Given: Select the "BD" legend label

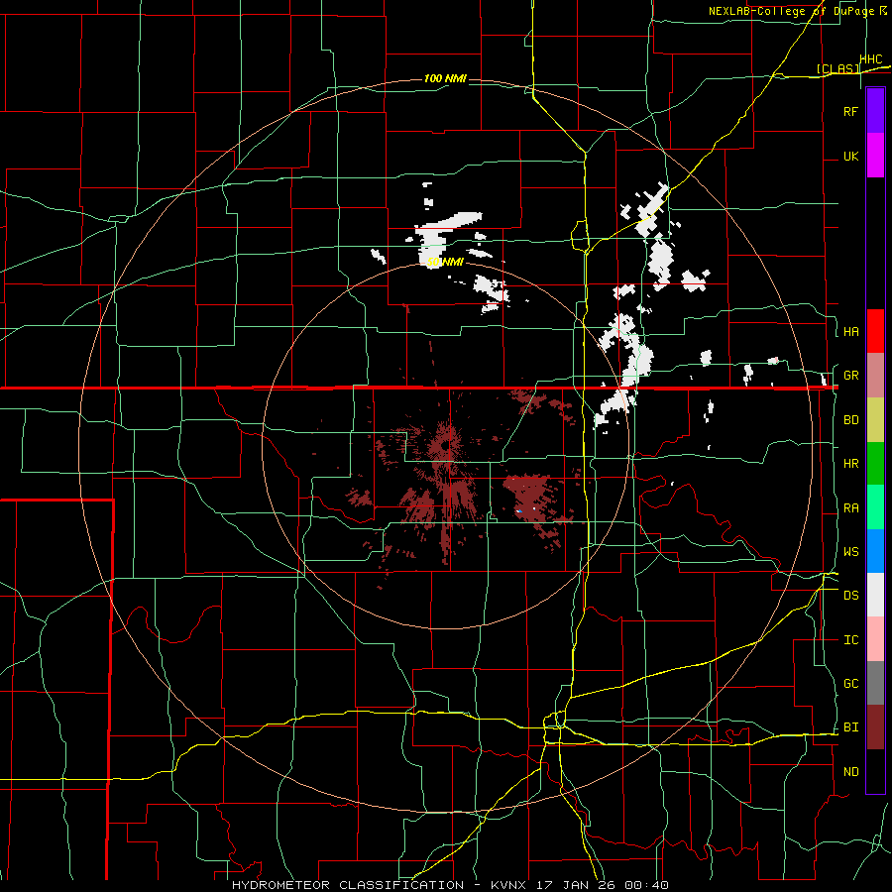Looking at the screenshot, I should point(850,420).
